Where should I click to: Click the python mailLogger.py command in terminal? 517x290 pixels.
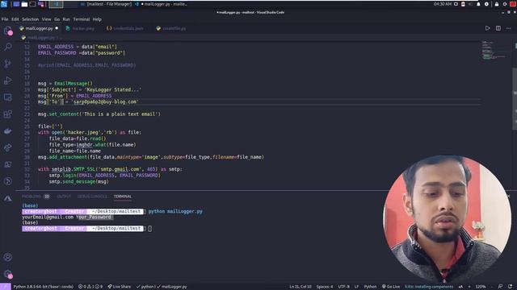click(x=175, y=211)
